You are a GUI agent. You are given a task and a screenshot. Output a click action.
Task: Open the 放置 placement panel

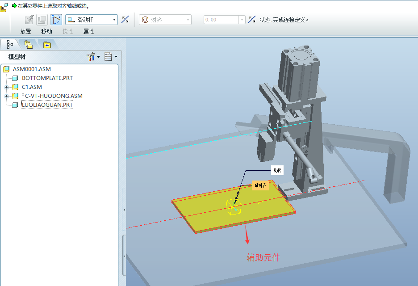(25, 31)
